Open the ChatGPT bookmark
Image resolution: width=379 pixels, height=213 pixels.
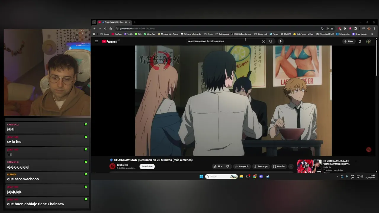click(x=286, y=34)
